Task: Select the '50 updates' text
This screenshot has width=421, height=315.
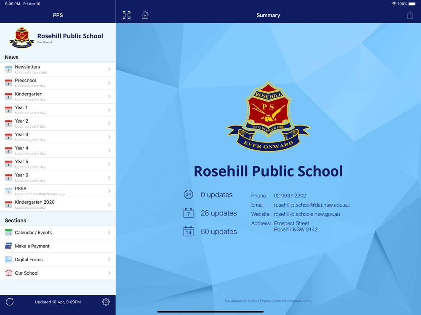Action: (218, 231)
